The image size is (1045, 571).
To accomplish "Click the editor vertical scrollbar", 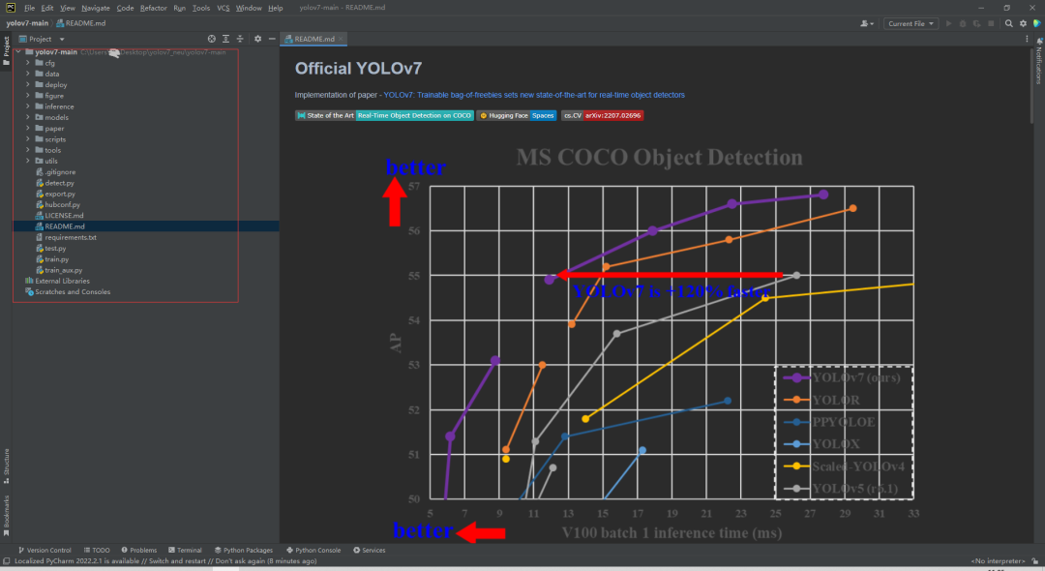I will [x=1031, y=86].
